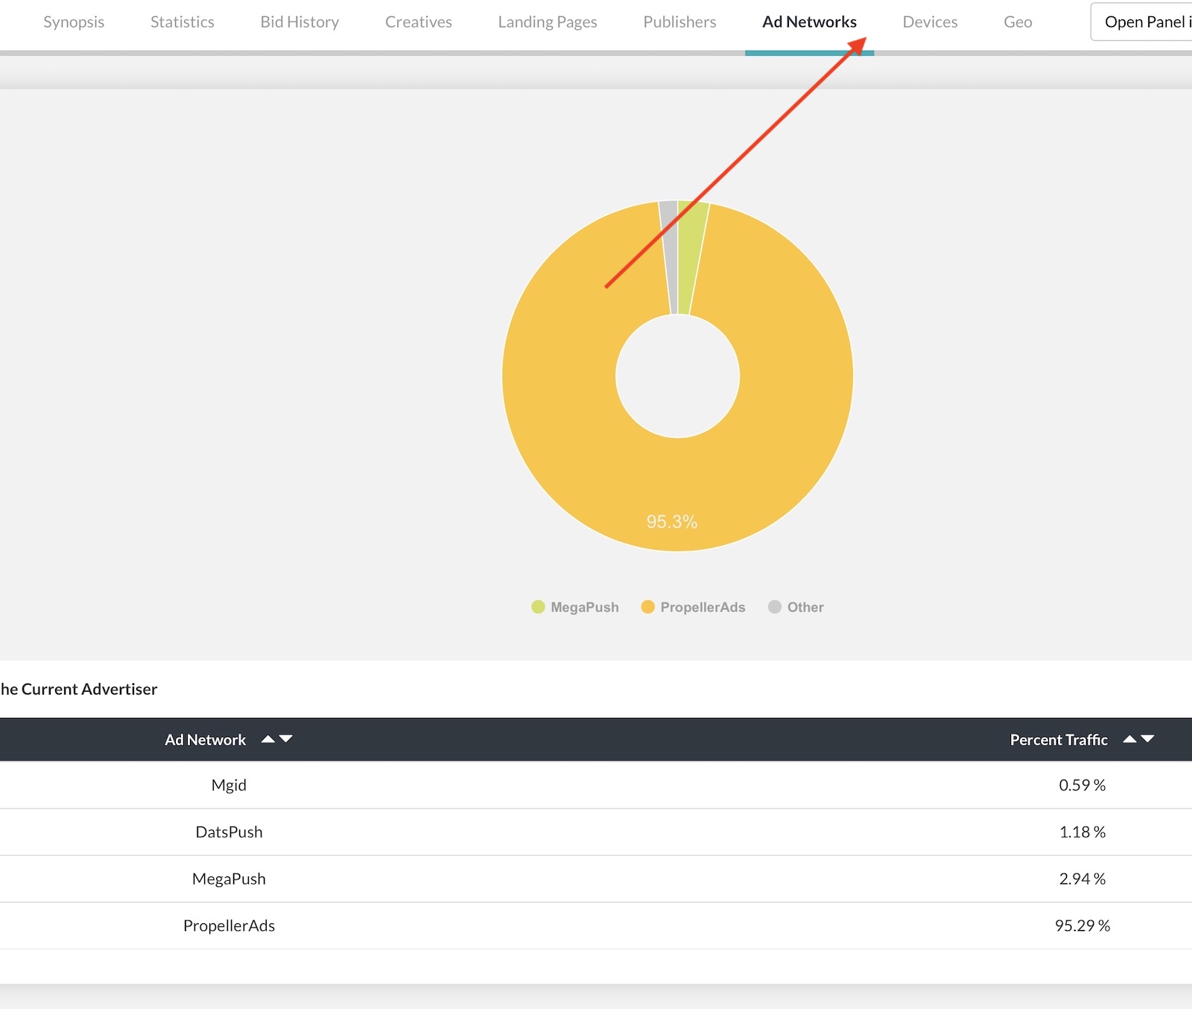Open Landing Pages tab
The height and width of the screenshot is (1009, 1192).
coord(548,22)
